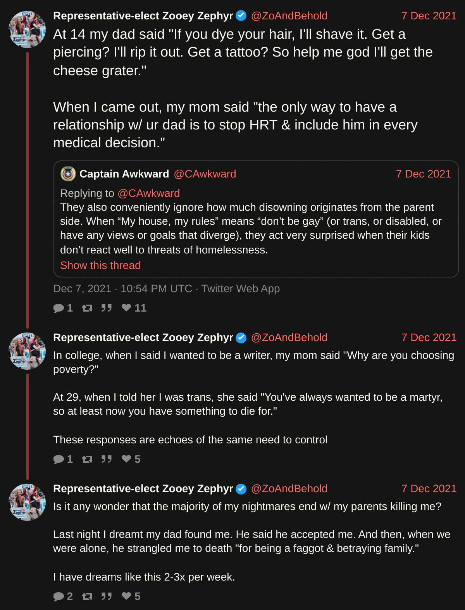Click reply icon on the nightmares tweet

point(59,596)
